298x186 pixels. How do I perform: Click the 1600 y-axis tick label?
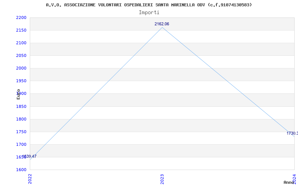pos(21,170)
